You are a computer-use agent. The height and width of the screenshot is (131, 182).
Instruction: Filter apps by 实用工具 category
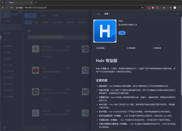(x=82, y=22)
